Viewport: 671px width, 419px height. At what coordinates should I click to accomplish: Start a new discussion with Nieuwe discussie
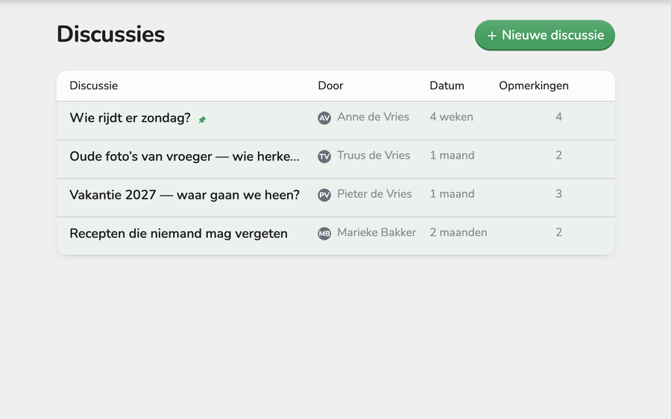coord(545,35)
